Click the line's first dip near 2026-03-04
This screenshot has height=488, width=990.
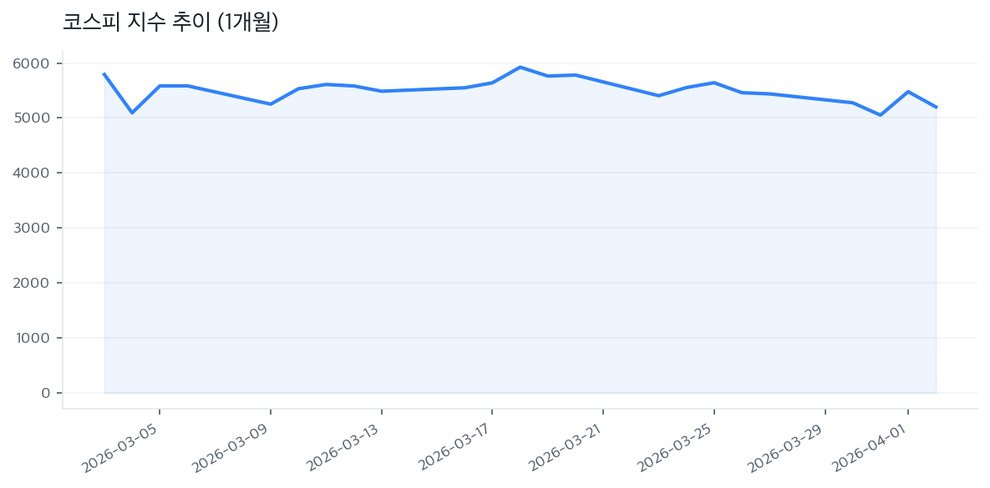pos(132,113)
